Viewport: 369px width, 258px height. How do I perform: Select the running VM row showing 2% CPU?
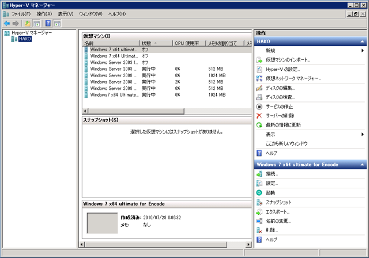167,82
